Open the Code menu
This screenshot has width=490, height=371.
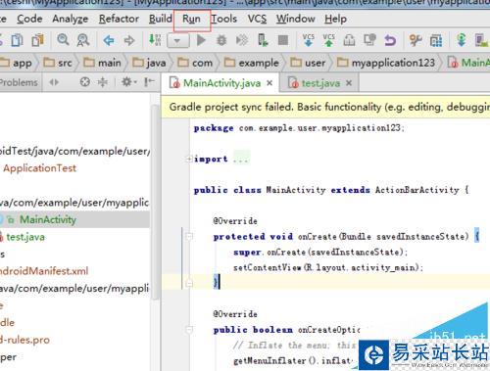tap(29, 19)
